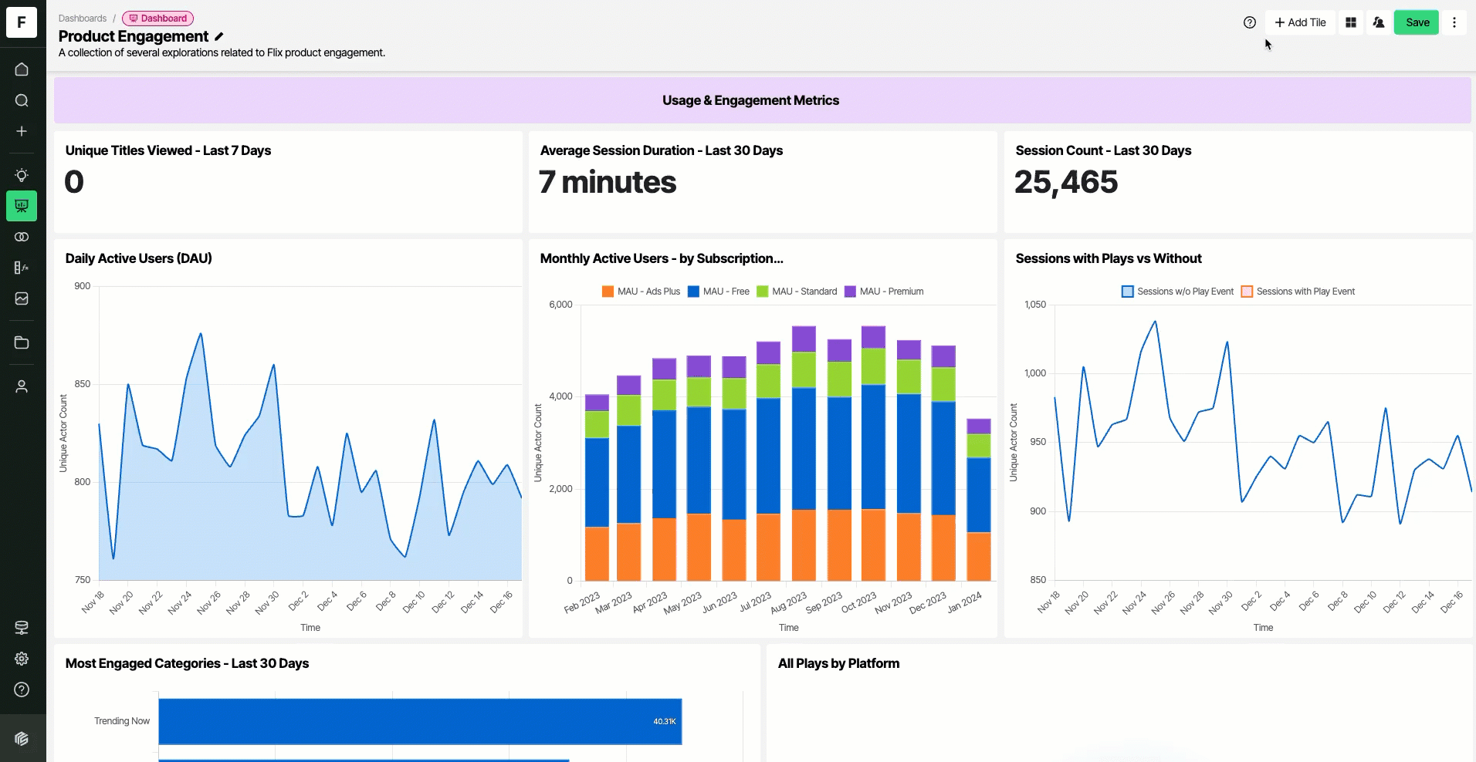The height and width of the screenshot is (762, 1476).
Task: Open the search sidebar icon
Action: click(x=22, y=100)
